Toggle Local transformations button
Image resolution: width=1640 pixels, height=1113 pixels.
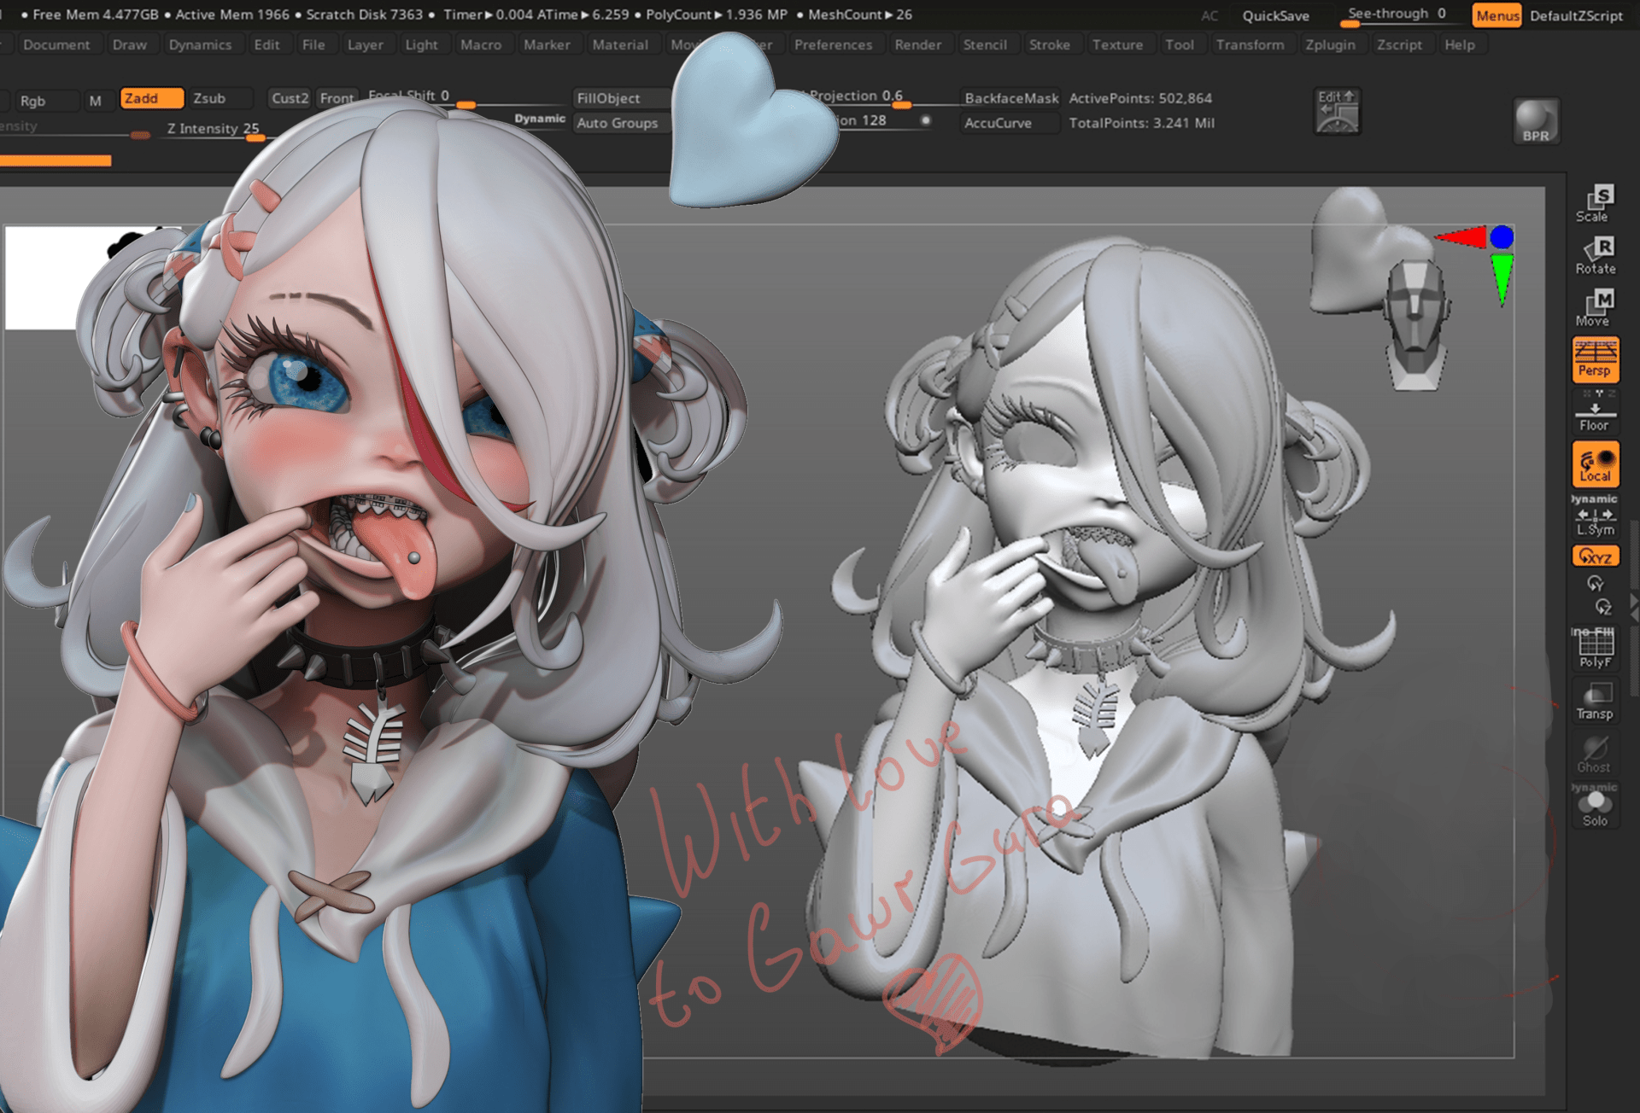1595,464
